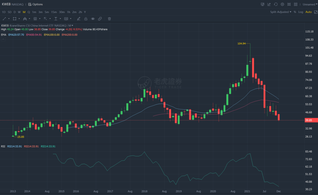Image resolution: width=318 pixels, height=195 pixels.
Task: Click the Options chain icon
Action: click(x=30, y=4)
